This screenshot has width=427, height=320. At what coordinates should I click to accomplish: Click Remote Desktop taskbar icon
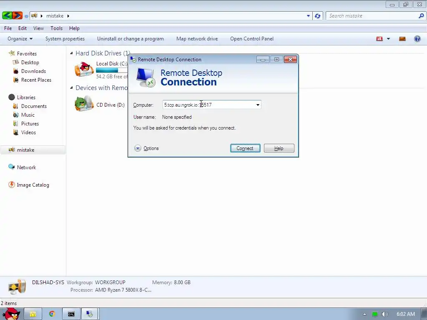tap(90, 314)
